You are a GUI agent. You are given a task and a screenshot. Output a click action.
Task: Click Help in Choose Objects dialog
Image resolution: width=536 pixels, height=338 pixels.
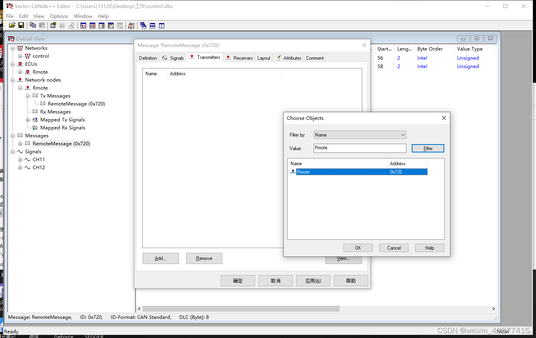tap(430, 248)
